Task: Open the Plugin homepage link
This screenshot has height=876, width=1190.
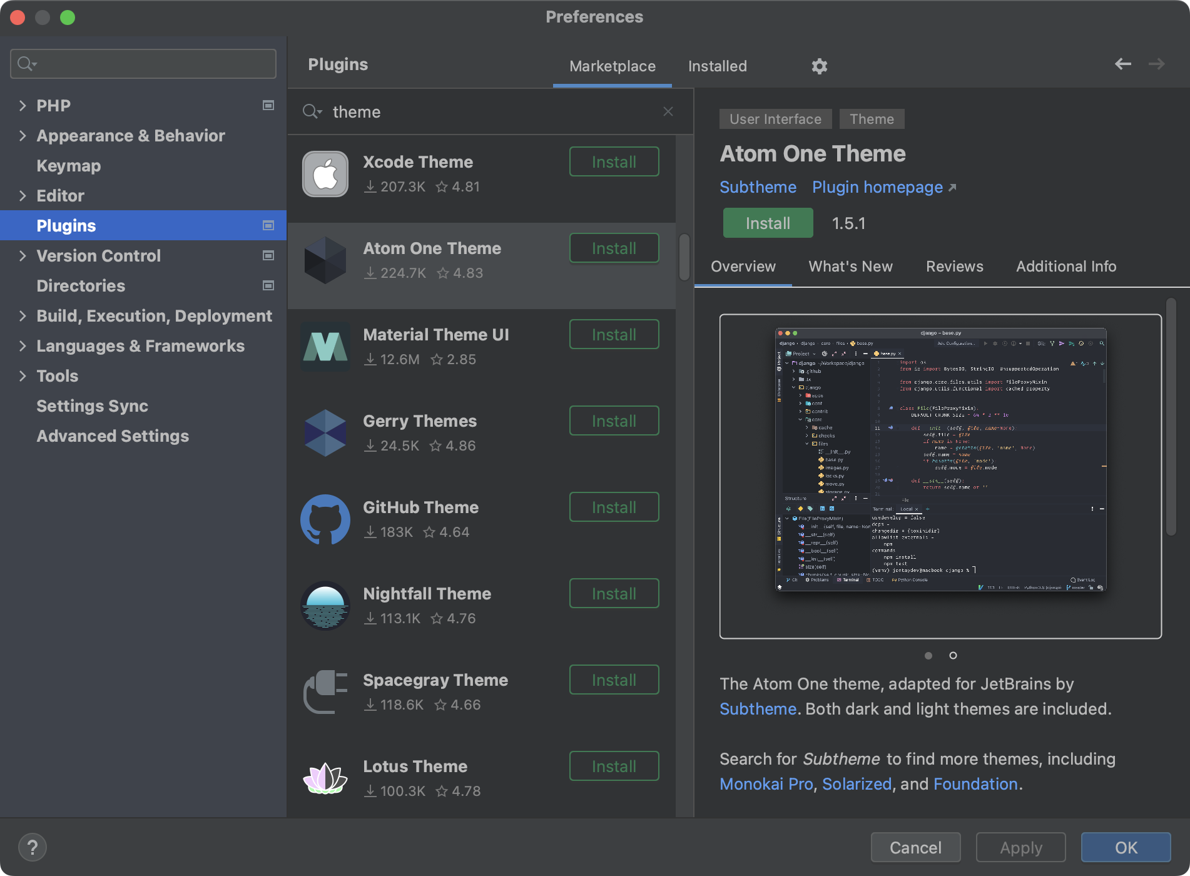Action: click(876, 186)
